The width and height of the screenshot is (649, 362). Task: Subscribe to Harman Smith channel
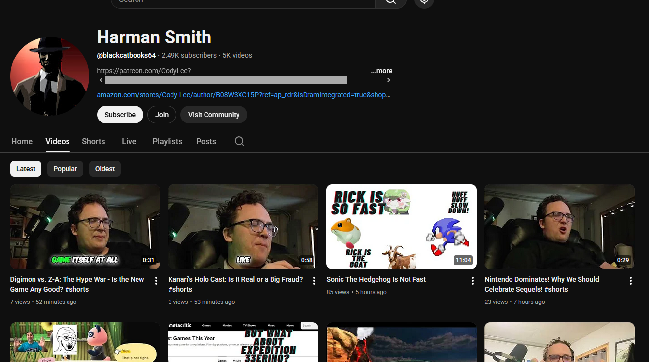coord(120,115)
